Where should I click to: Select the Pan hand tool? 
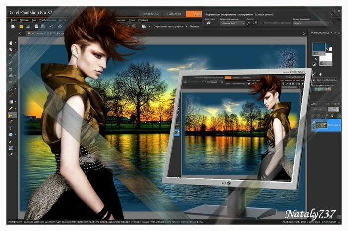[x=11, y=43]
